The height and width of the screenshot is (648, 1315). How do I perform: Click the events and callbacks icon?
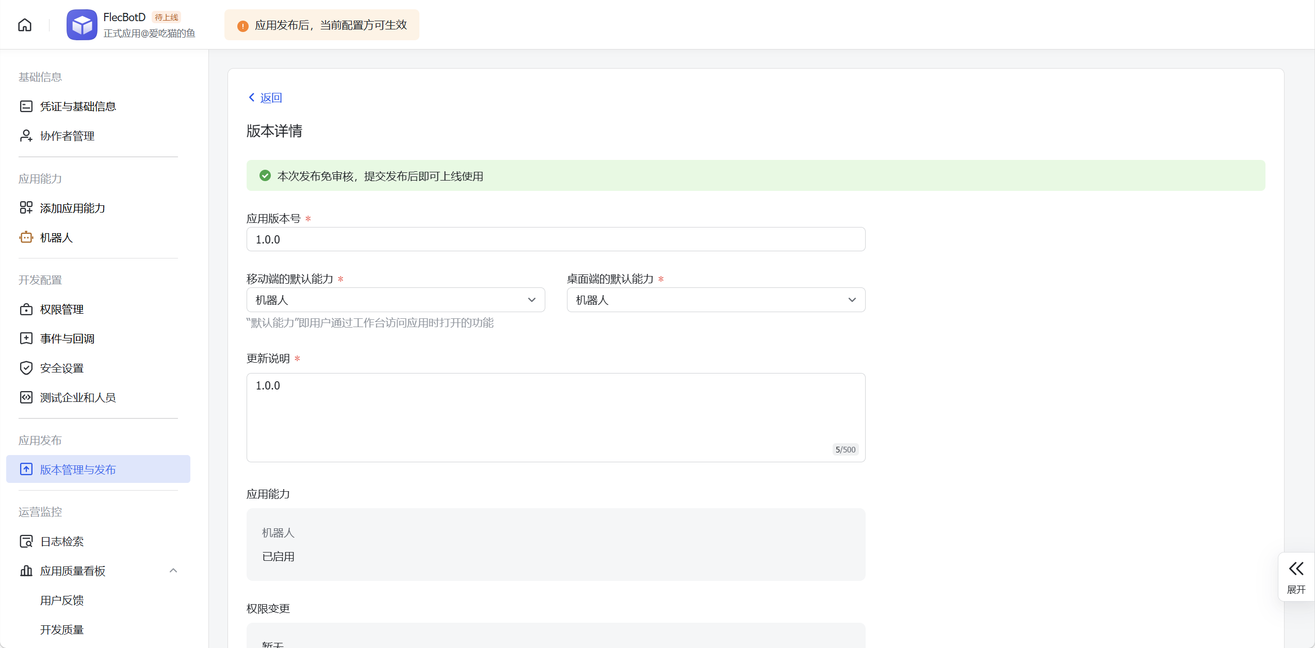[26, 338]
